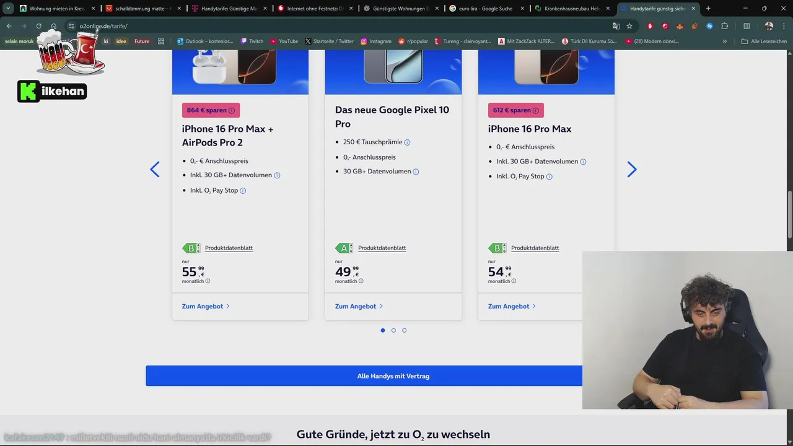Open the Twitch bookmark
This screenshot has height=446, width=793.
coord(252,41)
